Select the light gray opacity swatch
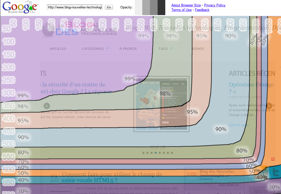 point(146,7)
